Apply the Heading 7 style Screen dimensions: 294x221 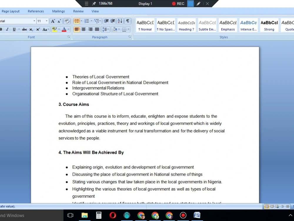[x=186, y=25]
